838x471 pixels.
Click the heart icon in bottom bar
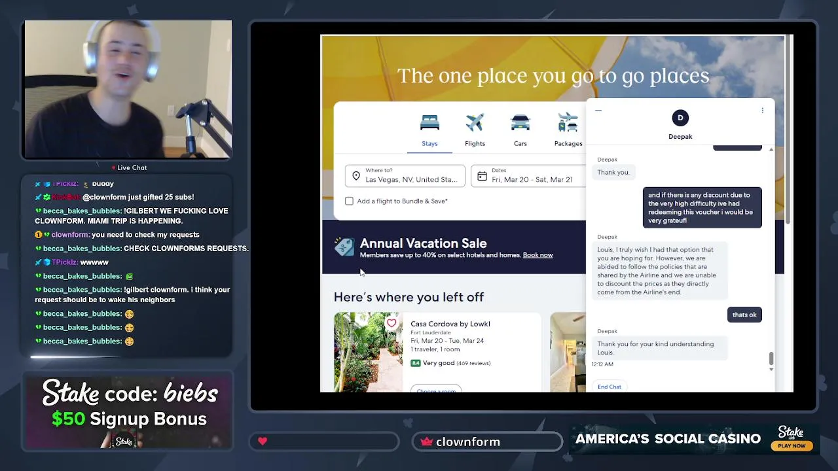[263, 442]
